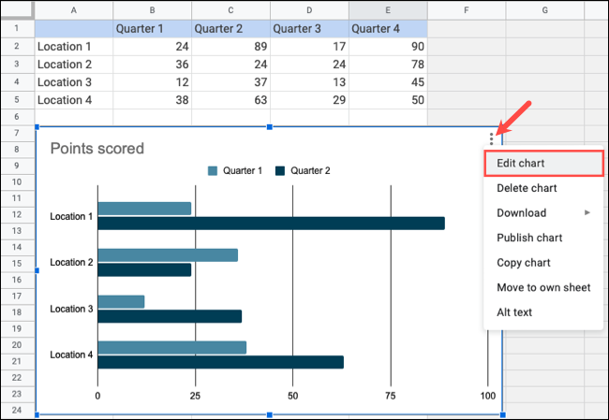Open the chart's three-dot options menu

tap(491, 138)
